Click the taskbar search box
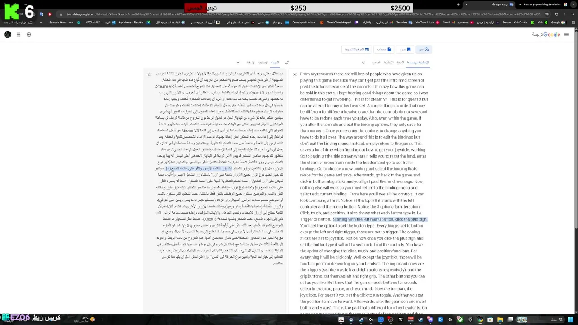The width and height of the screenshot is (578, 325). coord(540,320)
